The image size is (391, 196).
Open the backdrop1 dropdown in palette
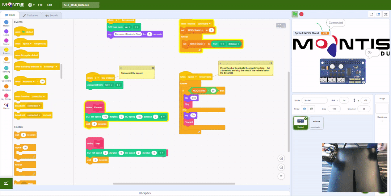coord(51,67)
